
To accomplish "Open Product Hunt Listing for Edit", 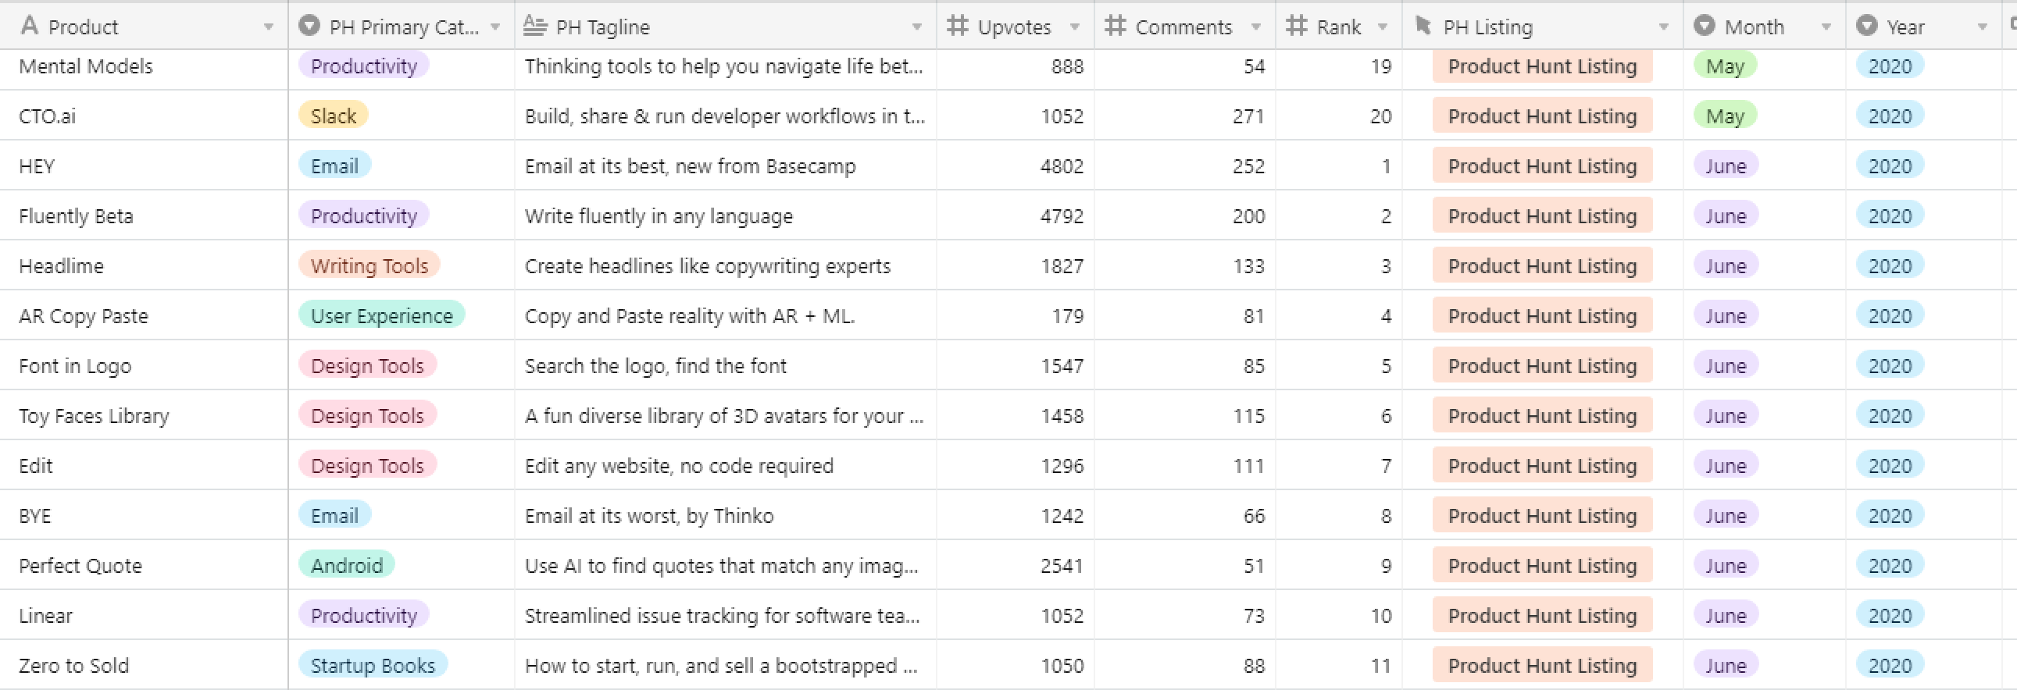I will 1543,466.
